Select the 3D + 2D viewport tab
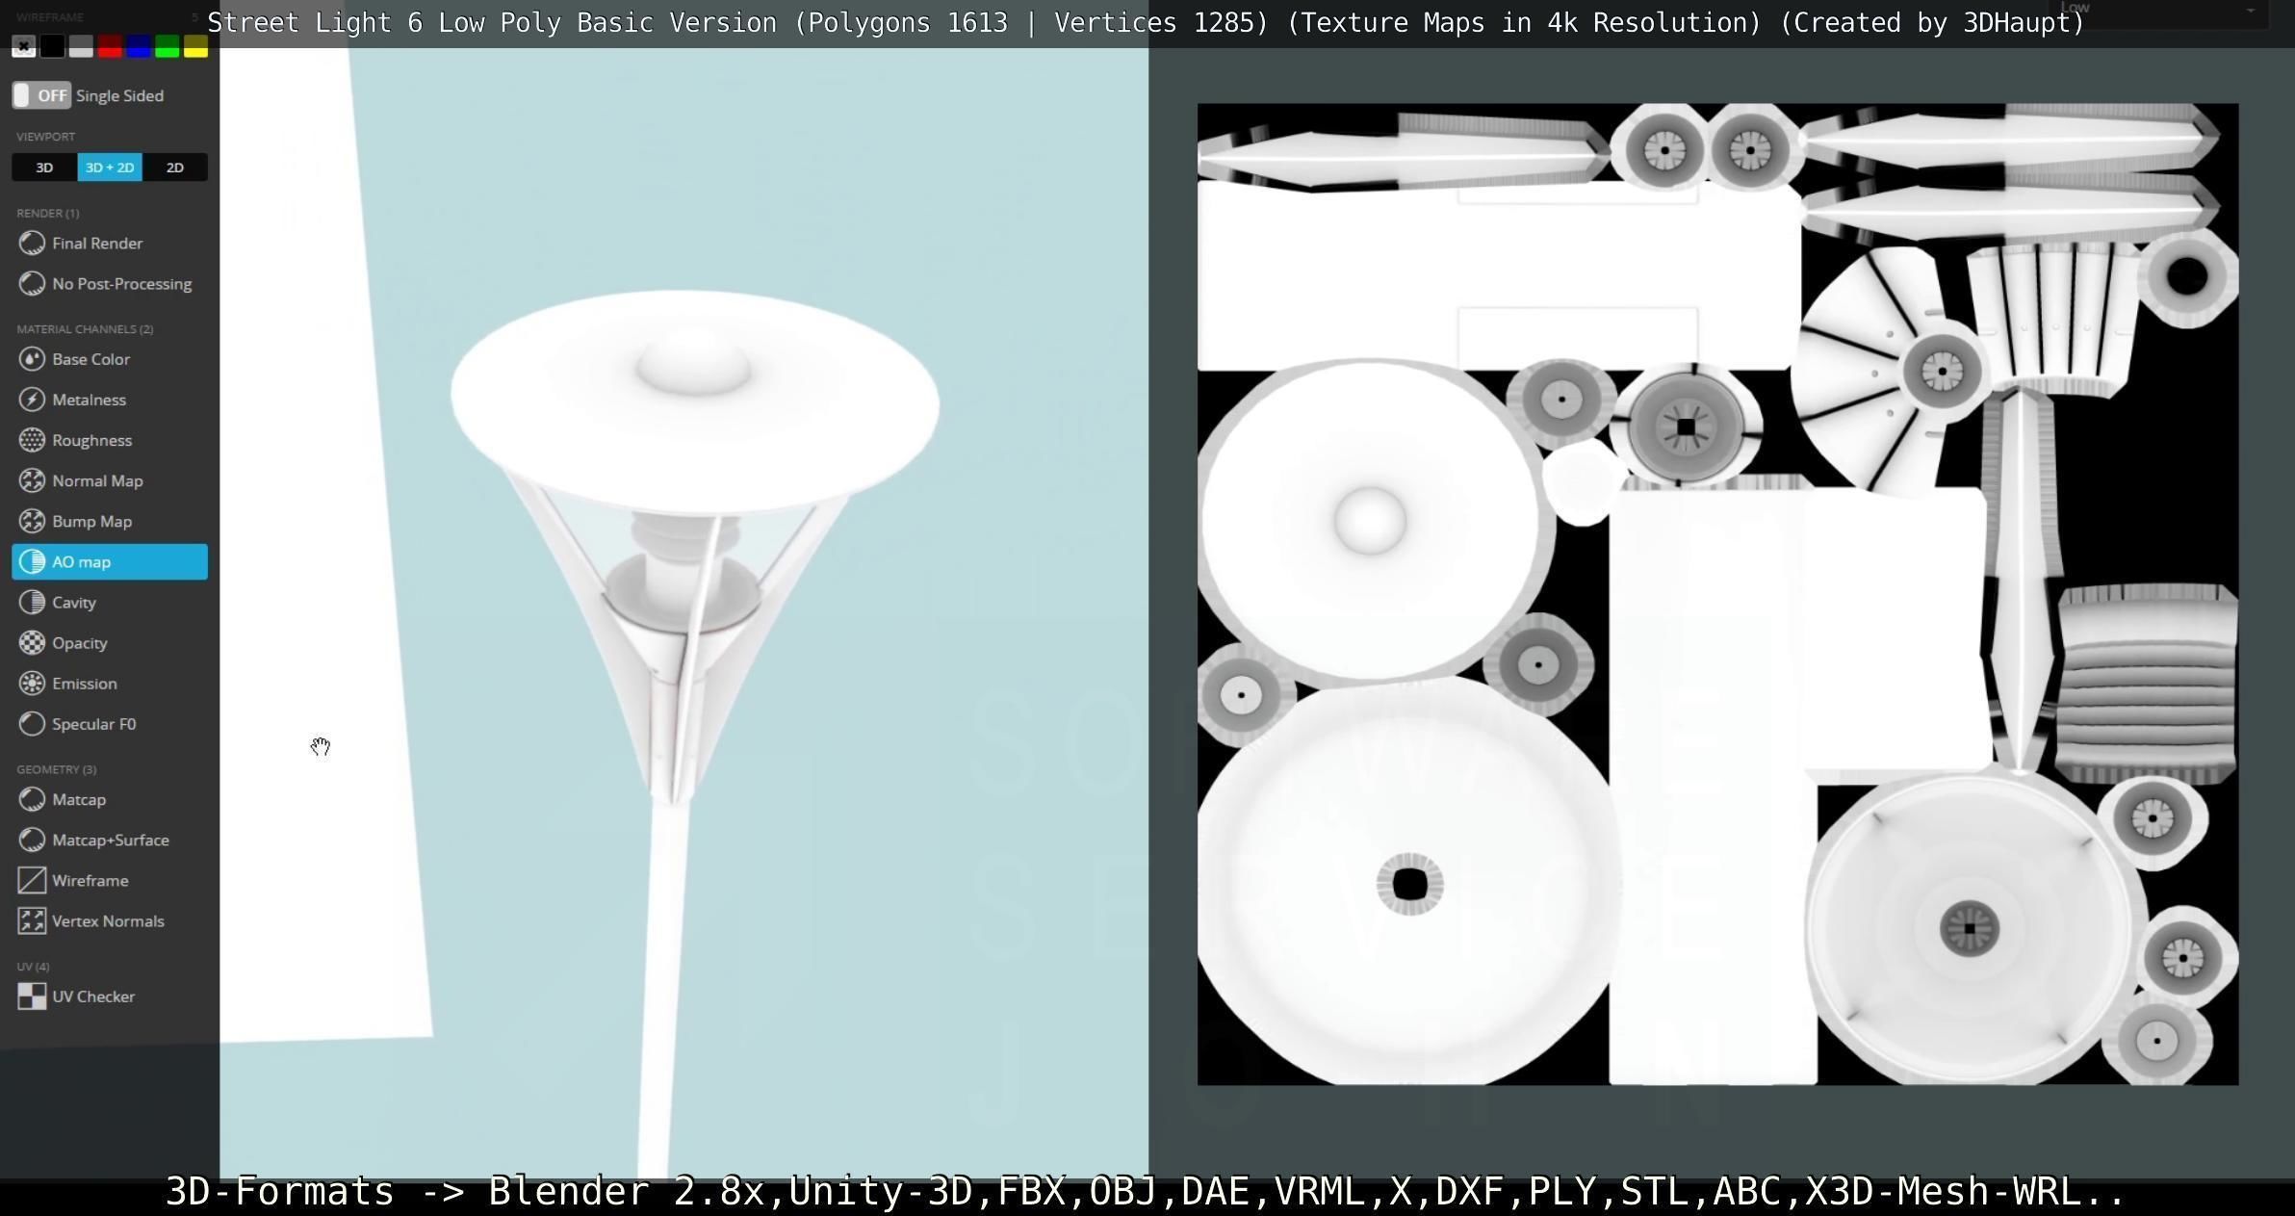Screen dimensions: 2295x1216 [x=110, y=168]
